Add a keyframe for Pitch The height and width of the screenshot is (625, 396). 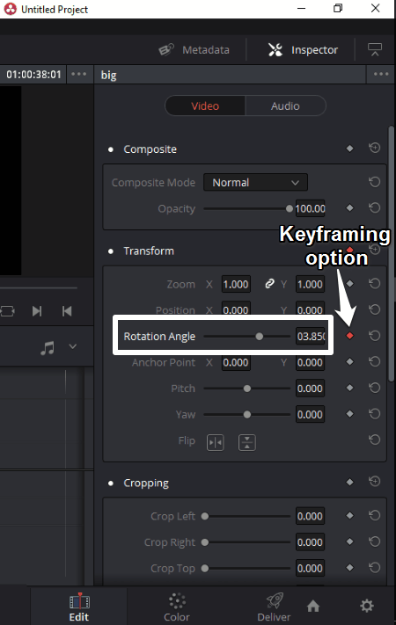pos(349,388)
